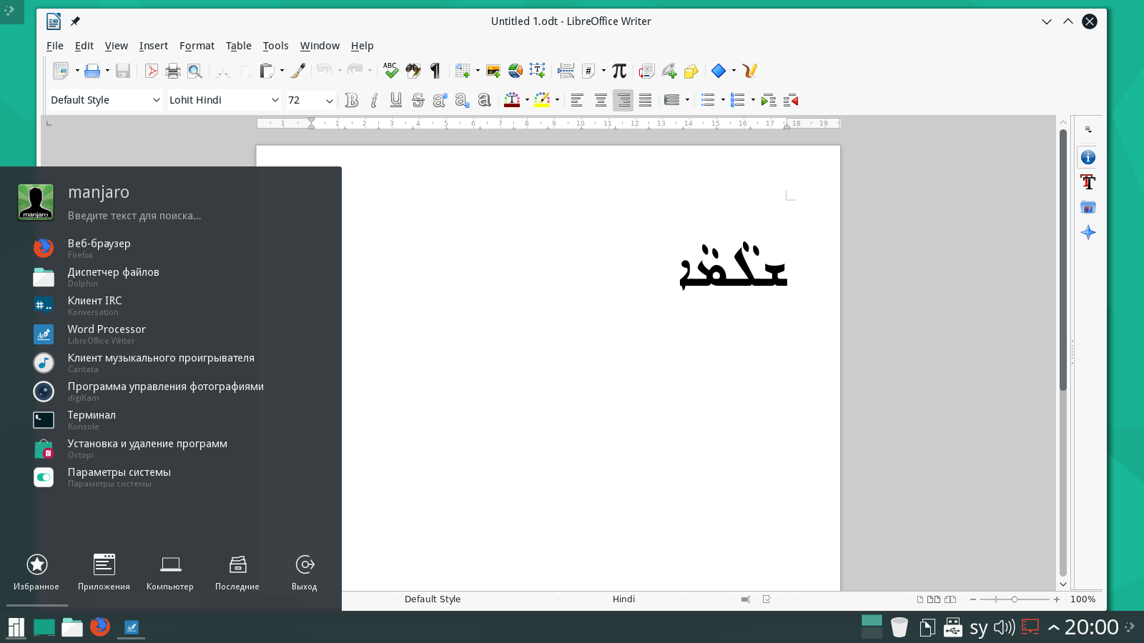
Task: Open the Format menu
Action: (x=197, y=46)
